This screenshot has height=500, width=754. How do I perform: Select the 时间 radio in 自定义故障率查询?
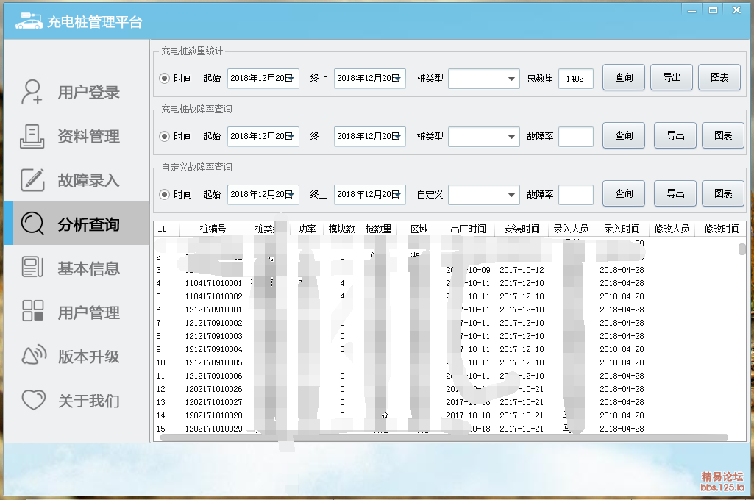(165, 195)
